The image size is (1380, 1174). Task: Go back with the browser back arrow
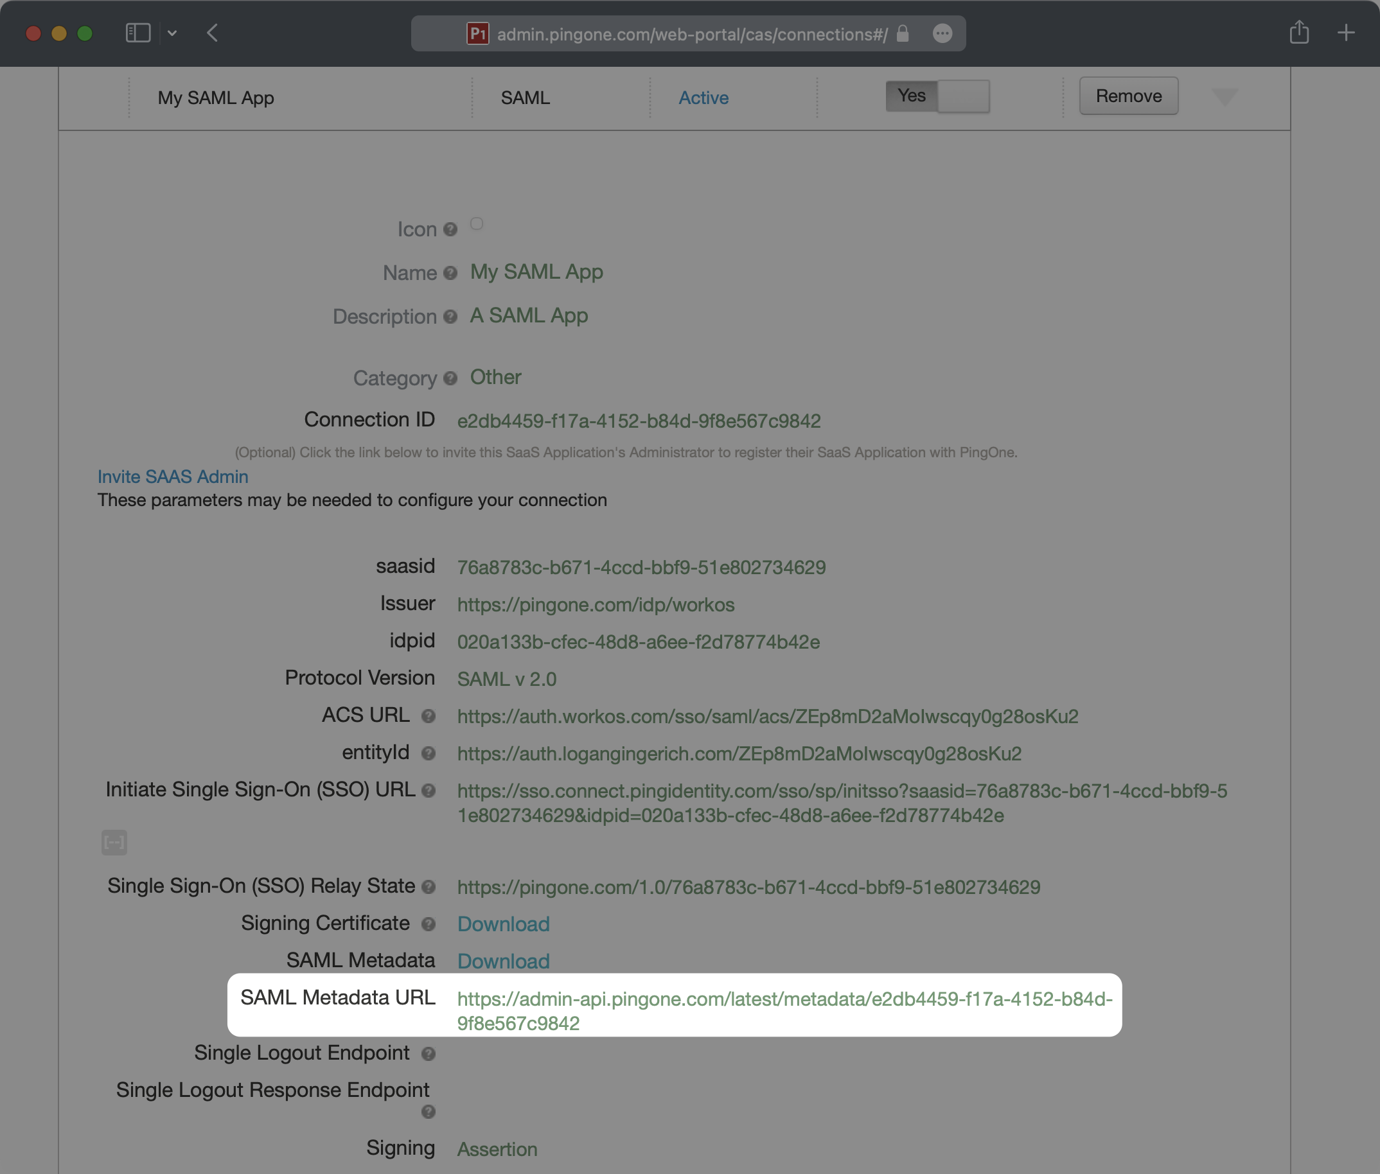(213, 33)
